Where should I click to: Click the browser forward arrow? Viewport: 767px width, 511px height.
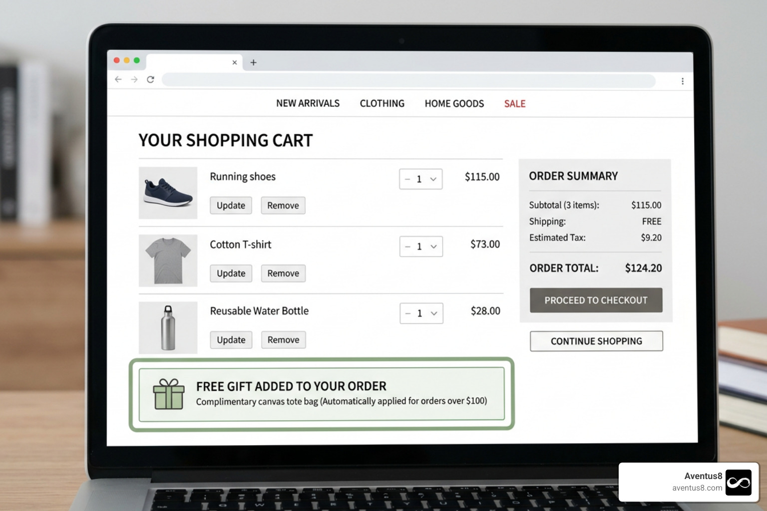coord(134,79)
